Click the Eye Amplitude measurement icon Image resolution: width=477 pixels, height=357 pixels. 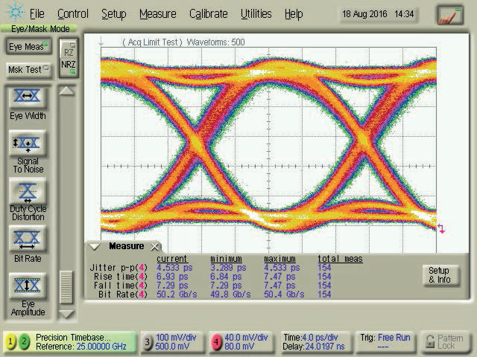[x=28, y=286]
